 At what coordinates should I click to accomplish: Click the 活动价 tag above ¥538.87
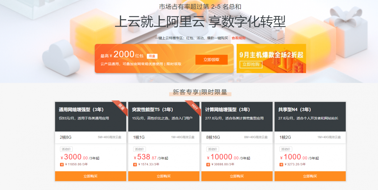click(140, 149)
